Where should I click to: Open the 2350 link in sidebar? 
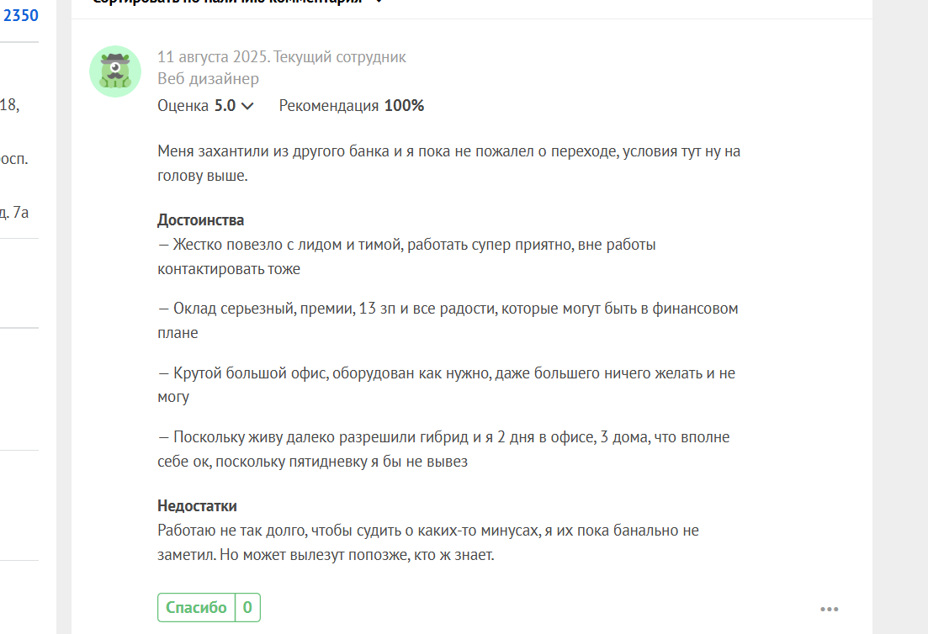point(21,15)
